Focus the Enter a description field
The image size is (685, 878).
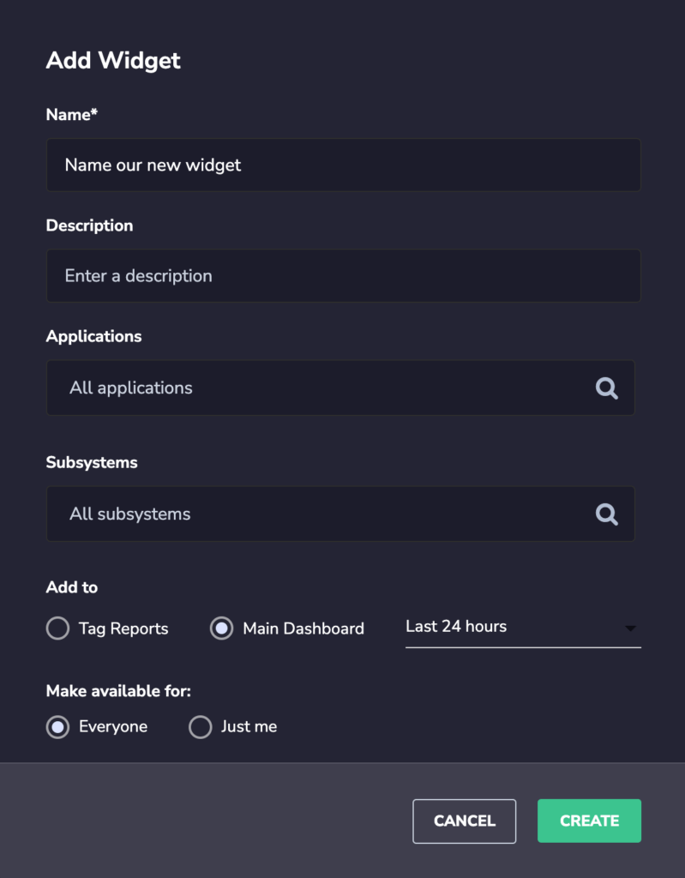click(x=343, y=276)
